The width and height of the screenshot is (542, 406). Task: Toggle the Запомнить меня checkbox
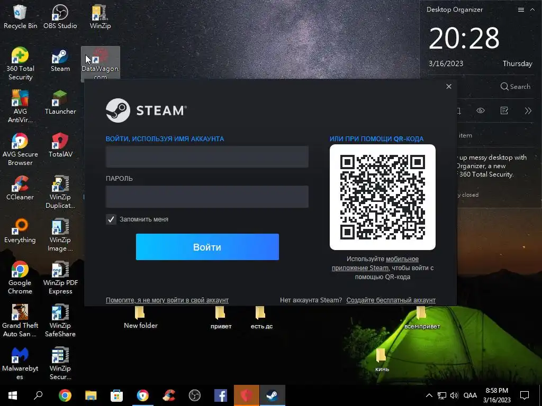(x=111, y=219)
